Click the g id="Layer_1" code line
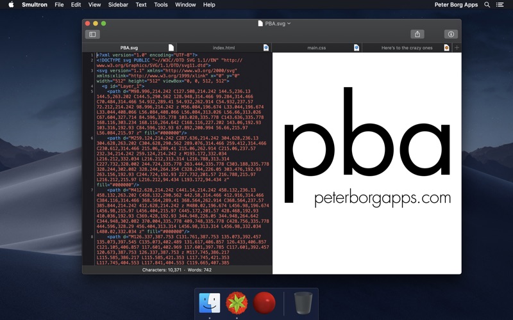The height and width of the screenshot is (320, 513). click(x=123, y=86)
